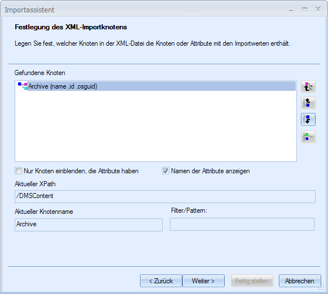Screen dimensions: 328x294
Task: Click the navigate down into node icon
Action: click(308, 120)
